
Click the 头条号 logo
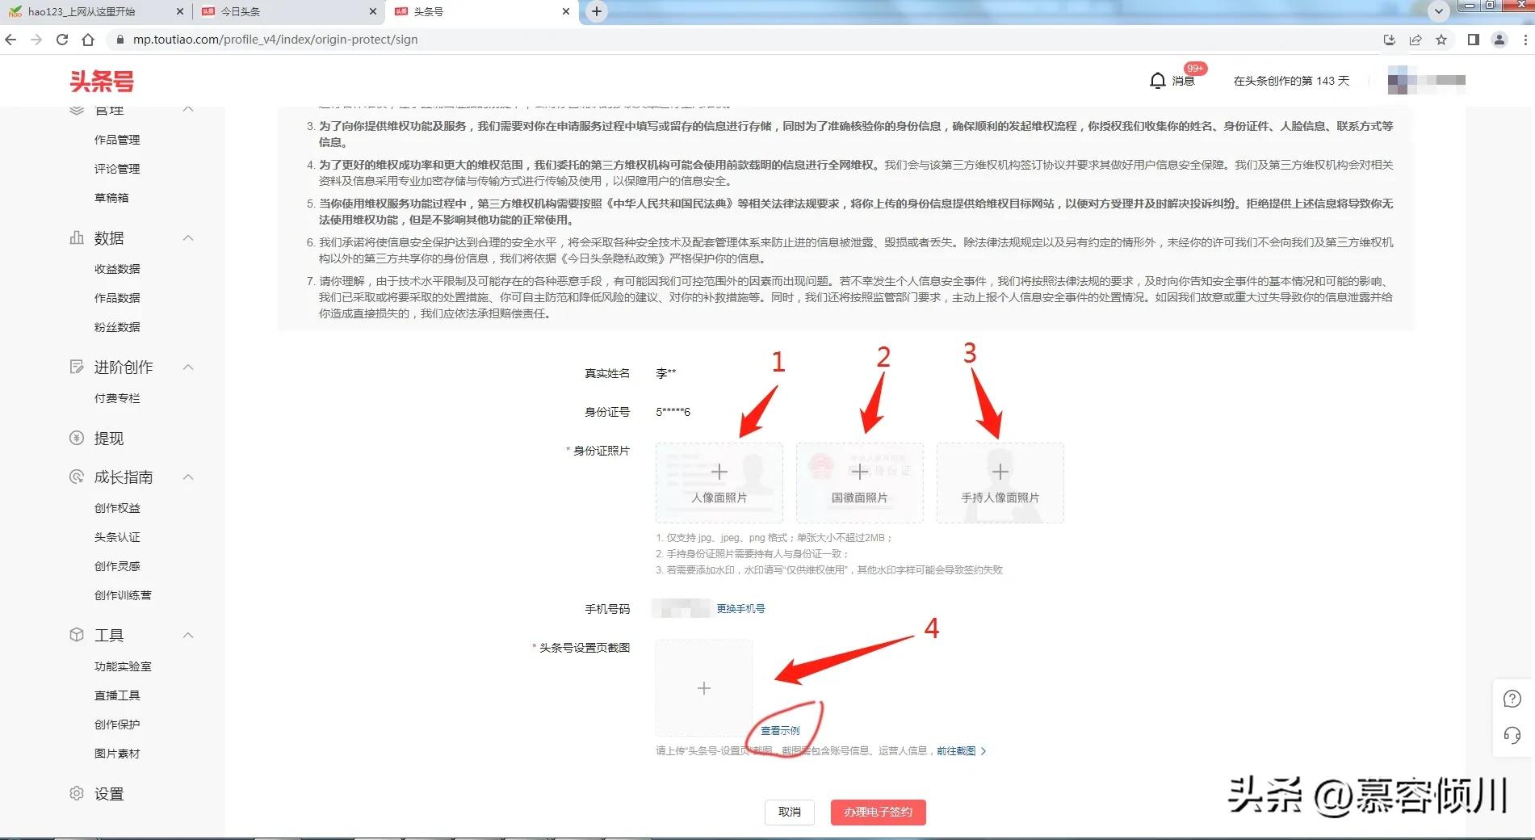(x=100, y=82)
